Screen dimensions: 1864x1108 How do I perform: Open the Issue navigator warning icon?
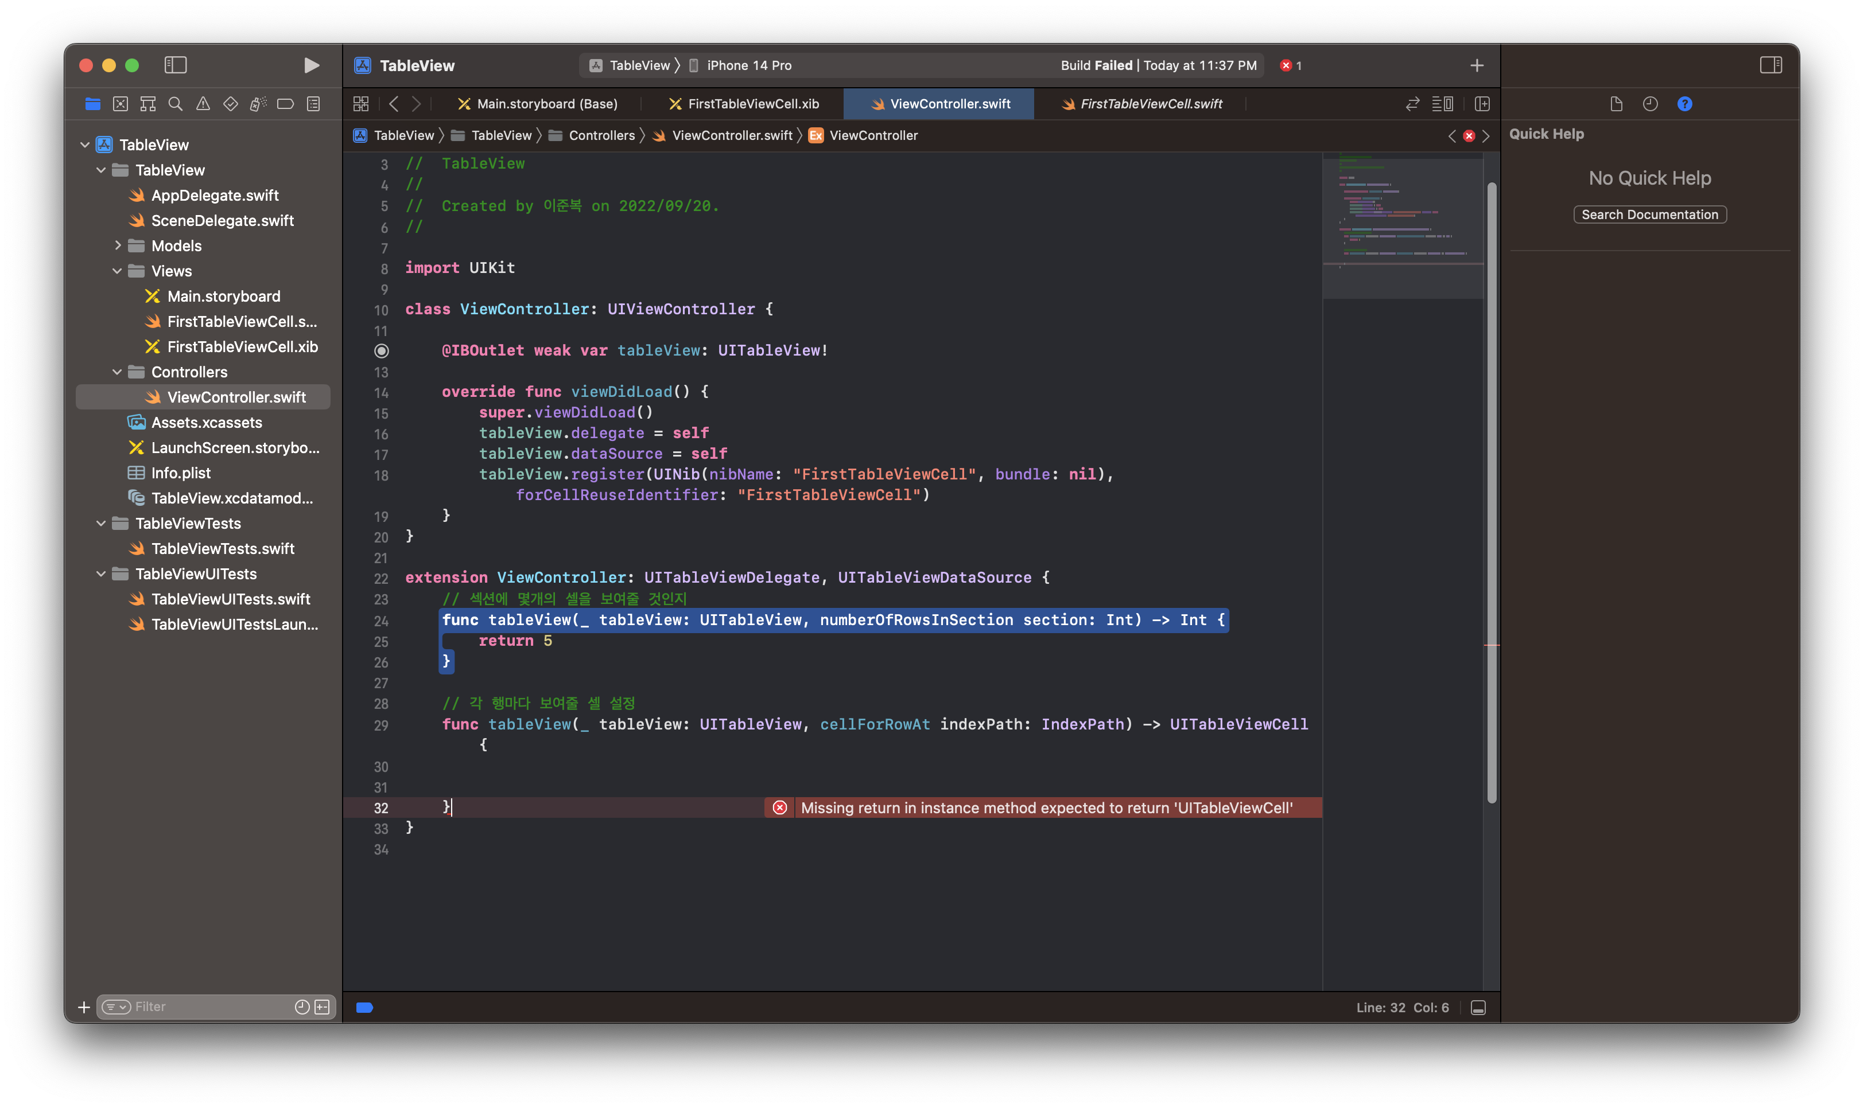click(203, 104)
